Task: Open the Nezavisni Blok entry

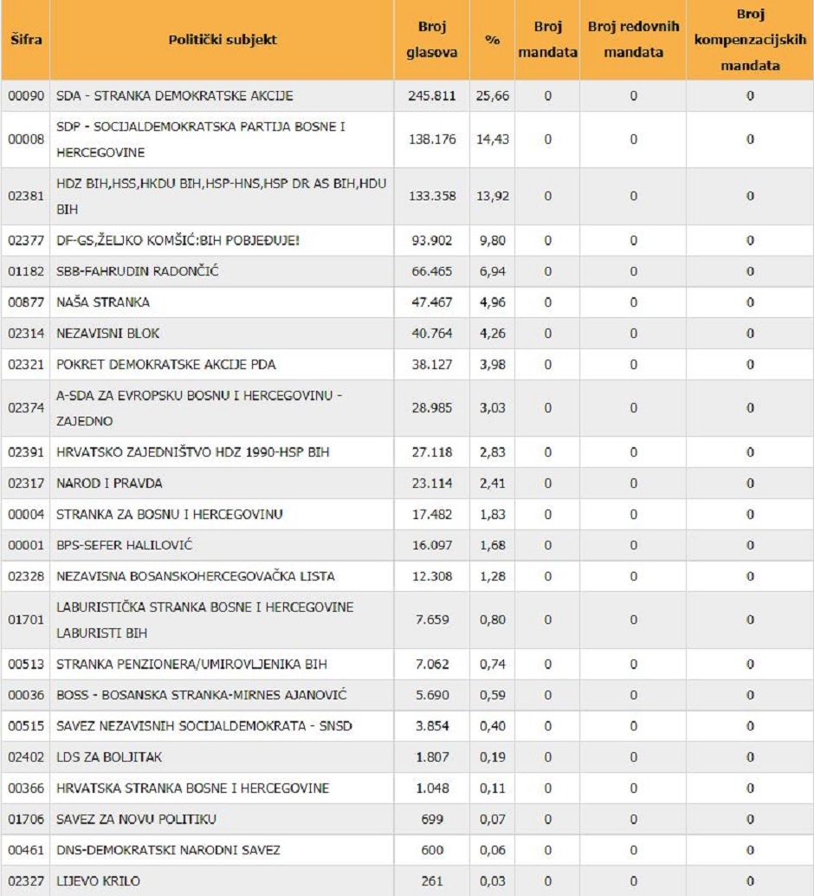Action: 108,334
